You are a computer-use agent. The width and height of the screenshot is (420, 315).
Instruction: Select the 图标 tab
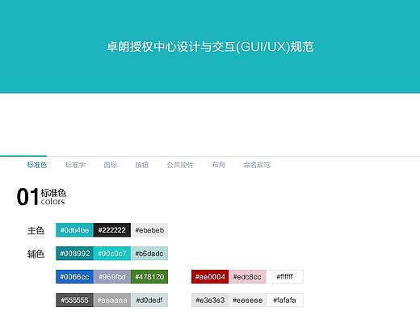[111, 165]
